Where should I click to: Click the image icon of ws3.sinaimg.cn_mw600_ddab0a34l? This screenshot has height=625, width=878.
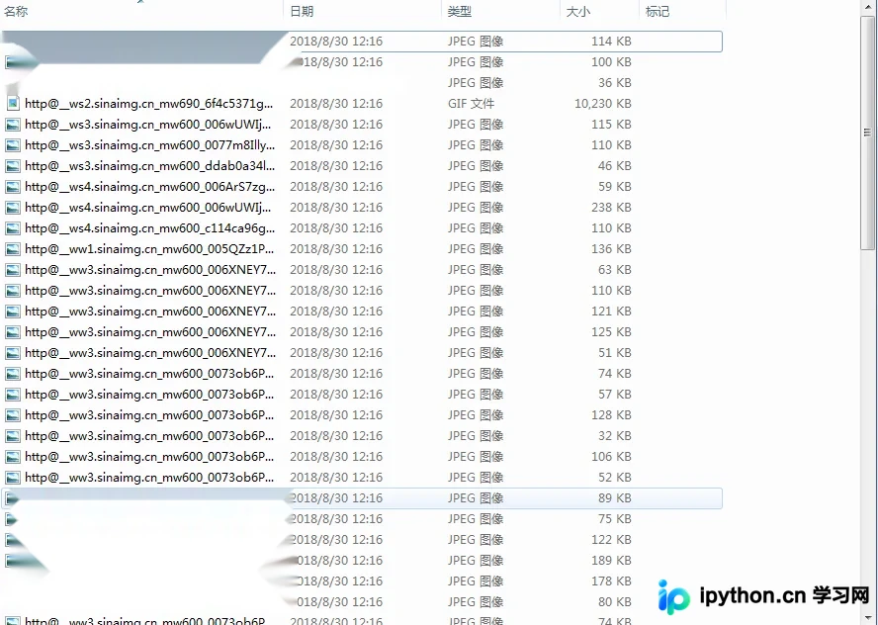[x=13, y=166]
